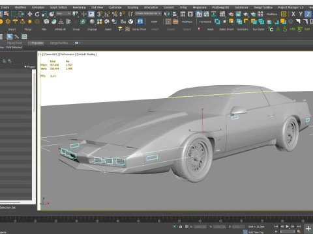
Task: Toggle Window/Crossing selection mode
Action: [x=21, y=14]
